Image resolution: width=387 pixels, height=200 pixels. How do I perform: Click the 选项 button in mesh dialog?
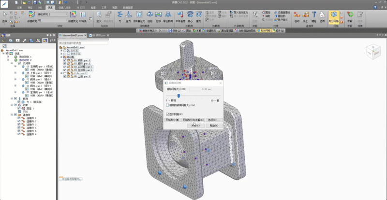pyautogui.click(x=214, y=120)
